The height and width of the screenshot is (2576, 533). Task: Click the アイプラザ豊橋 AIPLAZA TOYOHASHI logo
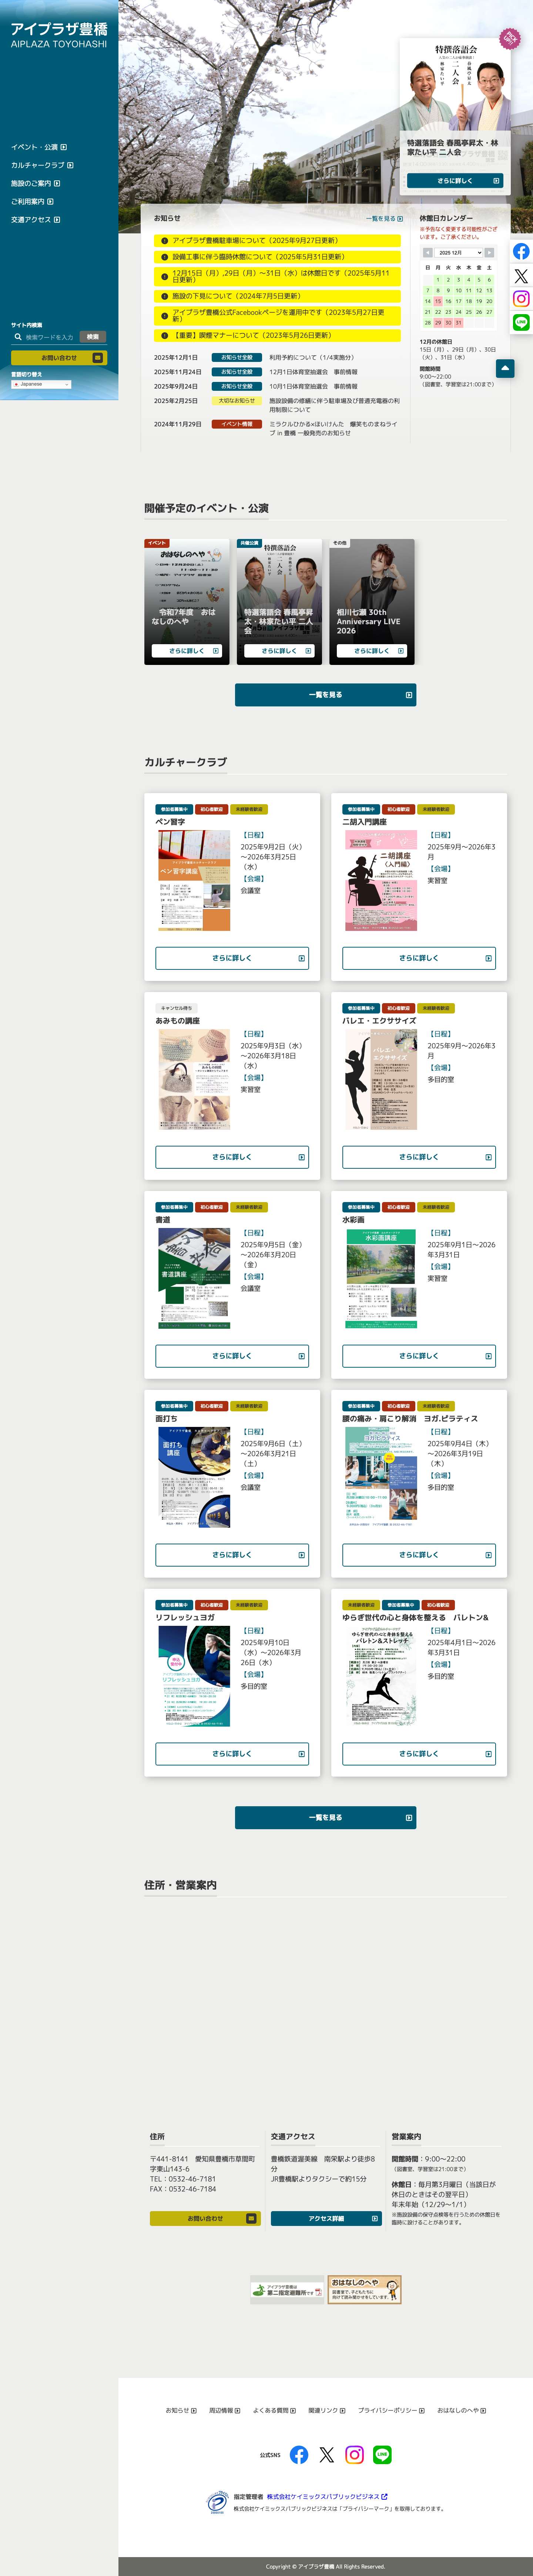pyautogui.click(x=59, y=35)
